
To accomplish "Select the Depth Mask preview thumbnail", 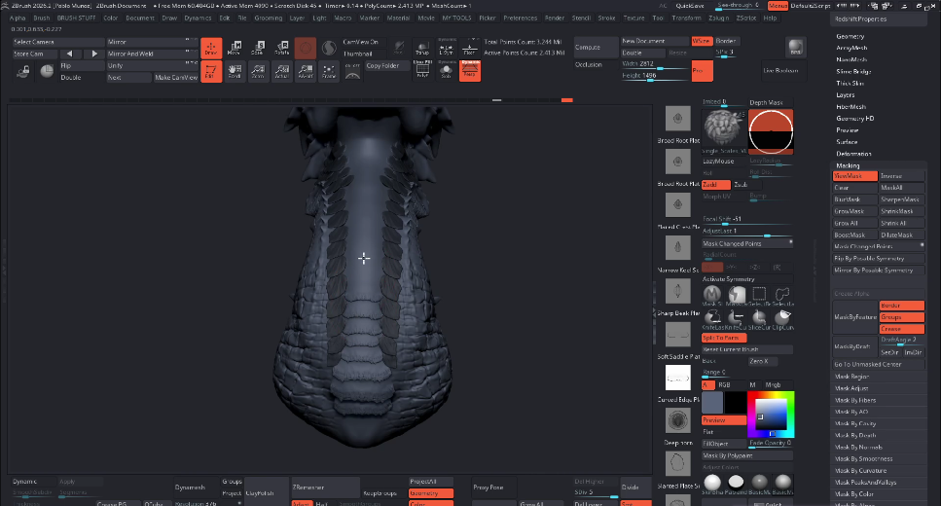I will (771, 130).
